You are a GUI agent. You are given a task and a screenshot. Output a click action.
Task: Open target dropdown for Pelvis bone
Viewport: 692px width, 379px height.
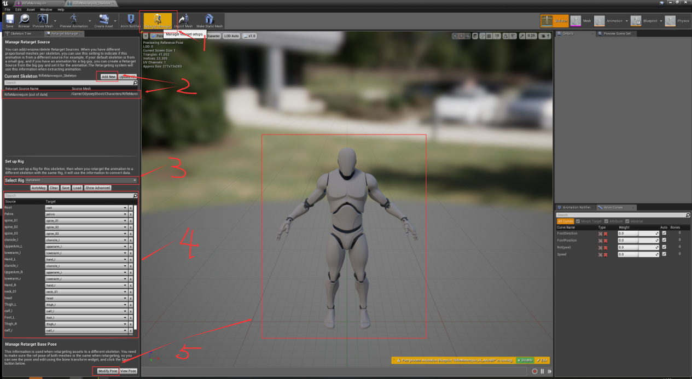pos(86,214)
